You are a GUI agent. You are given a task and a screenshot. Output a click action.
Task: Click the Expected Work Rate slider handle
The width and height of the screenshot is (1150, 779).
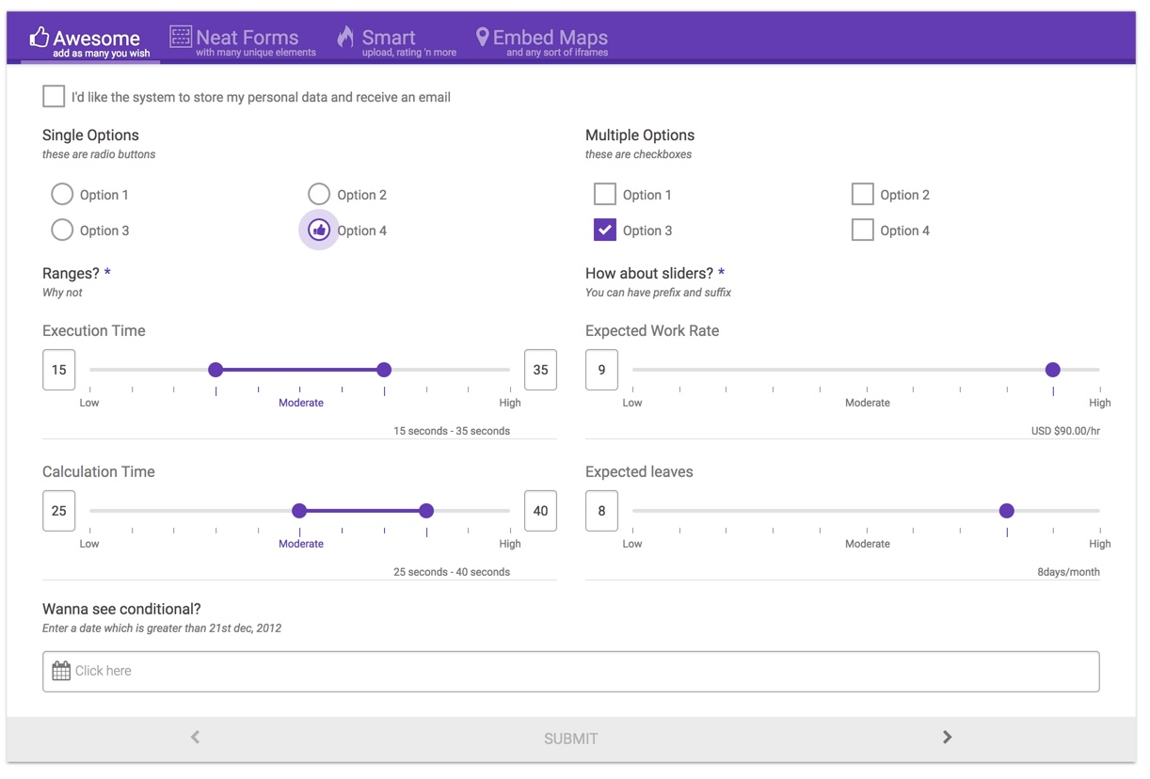pyautogui.click(x=1053, y=370)
